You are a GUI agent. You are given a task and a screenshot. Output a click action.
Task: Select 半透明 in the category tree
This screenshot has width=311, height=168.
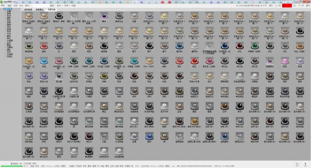(x=10, y=41)
